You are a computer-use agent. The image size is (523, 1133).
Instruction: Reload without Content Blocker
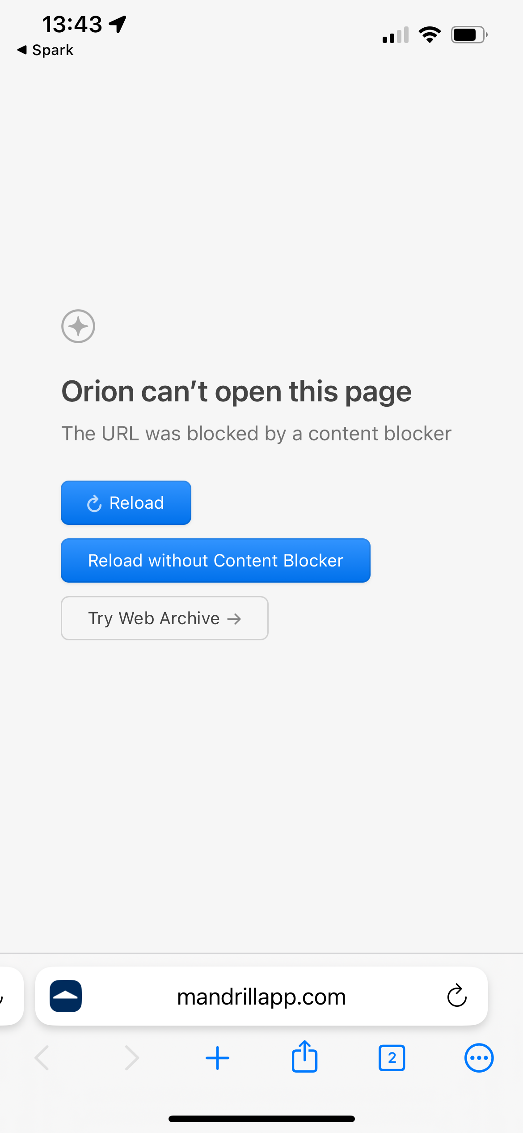pyautogui.click(x=215, y=560)
